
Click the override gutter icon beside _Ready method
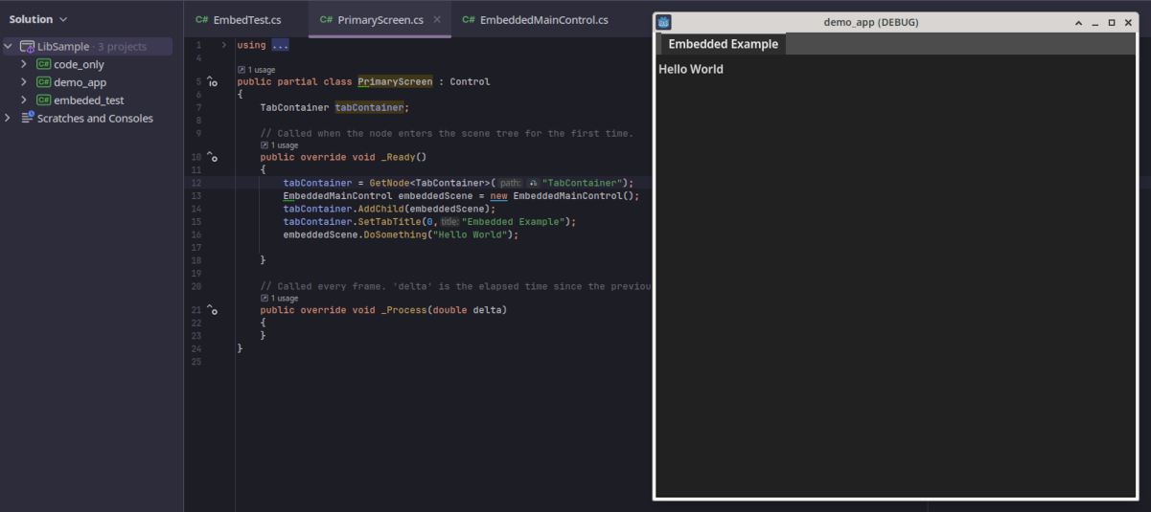point(212,157)
